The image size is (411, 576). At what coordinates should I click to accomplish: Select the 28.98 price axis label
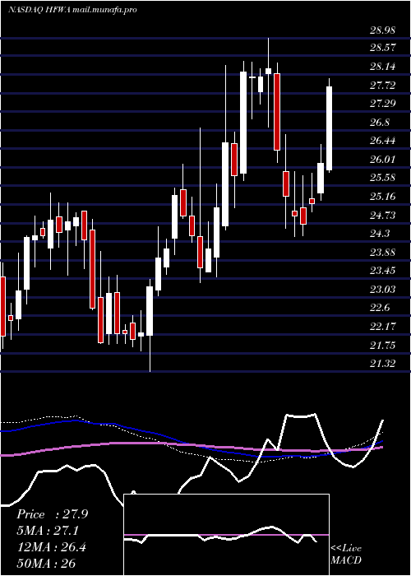pos(383,30)
